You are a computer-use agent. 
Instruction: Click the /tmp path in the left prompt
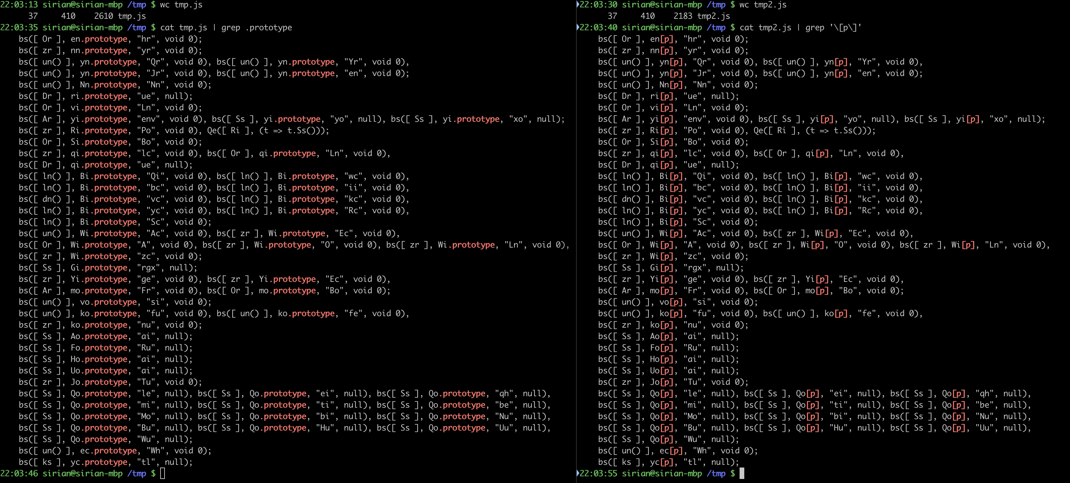[136, 5]
